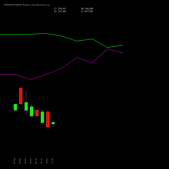Screen dimensions: 169x169
Task: Click the close value C: 788.85
Action: pyautogui.click(x=60, y=9)
